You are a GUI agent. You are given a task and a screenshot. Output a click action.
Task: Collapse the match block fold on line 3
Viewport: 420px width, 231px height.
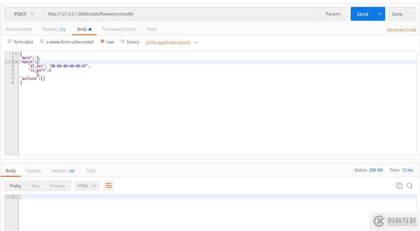(16, 62)
